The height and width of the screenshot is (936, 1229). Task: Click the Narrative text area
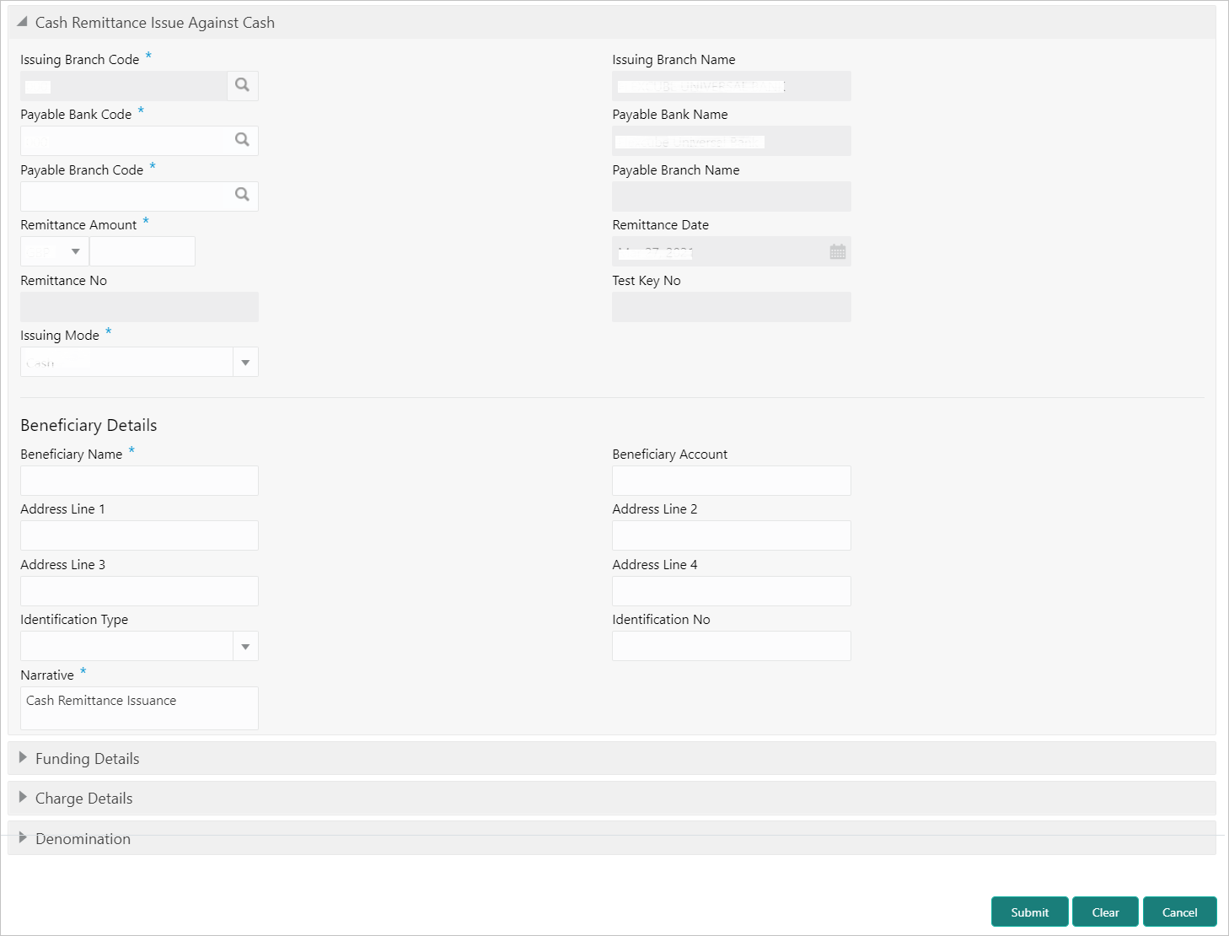coord(139,708)
